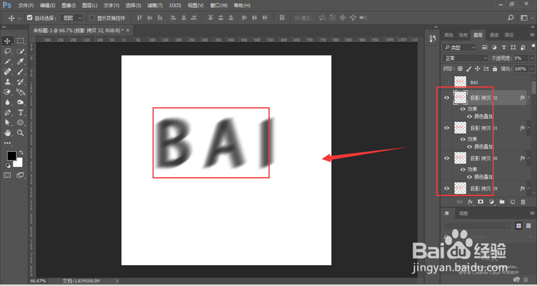Select the Path Selection tool

point(7,122)
